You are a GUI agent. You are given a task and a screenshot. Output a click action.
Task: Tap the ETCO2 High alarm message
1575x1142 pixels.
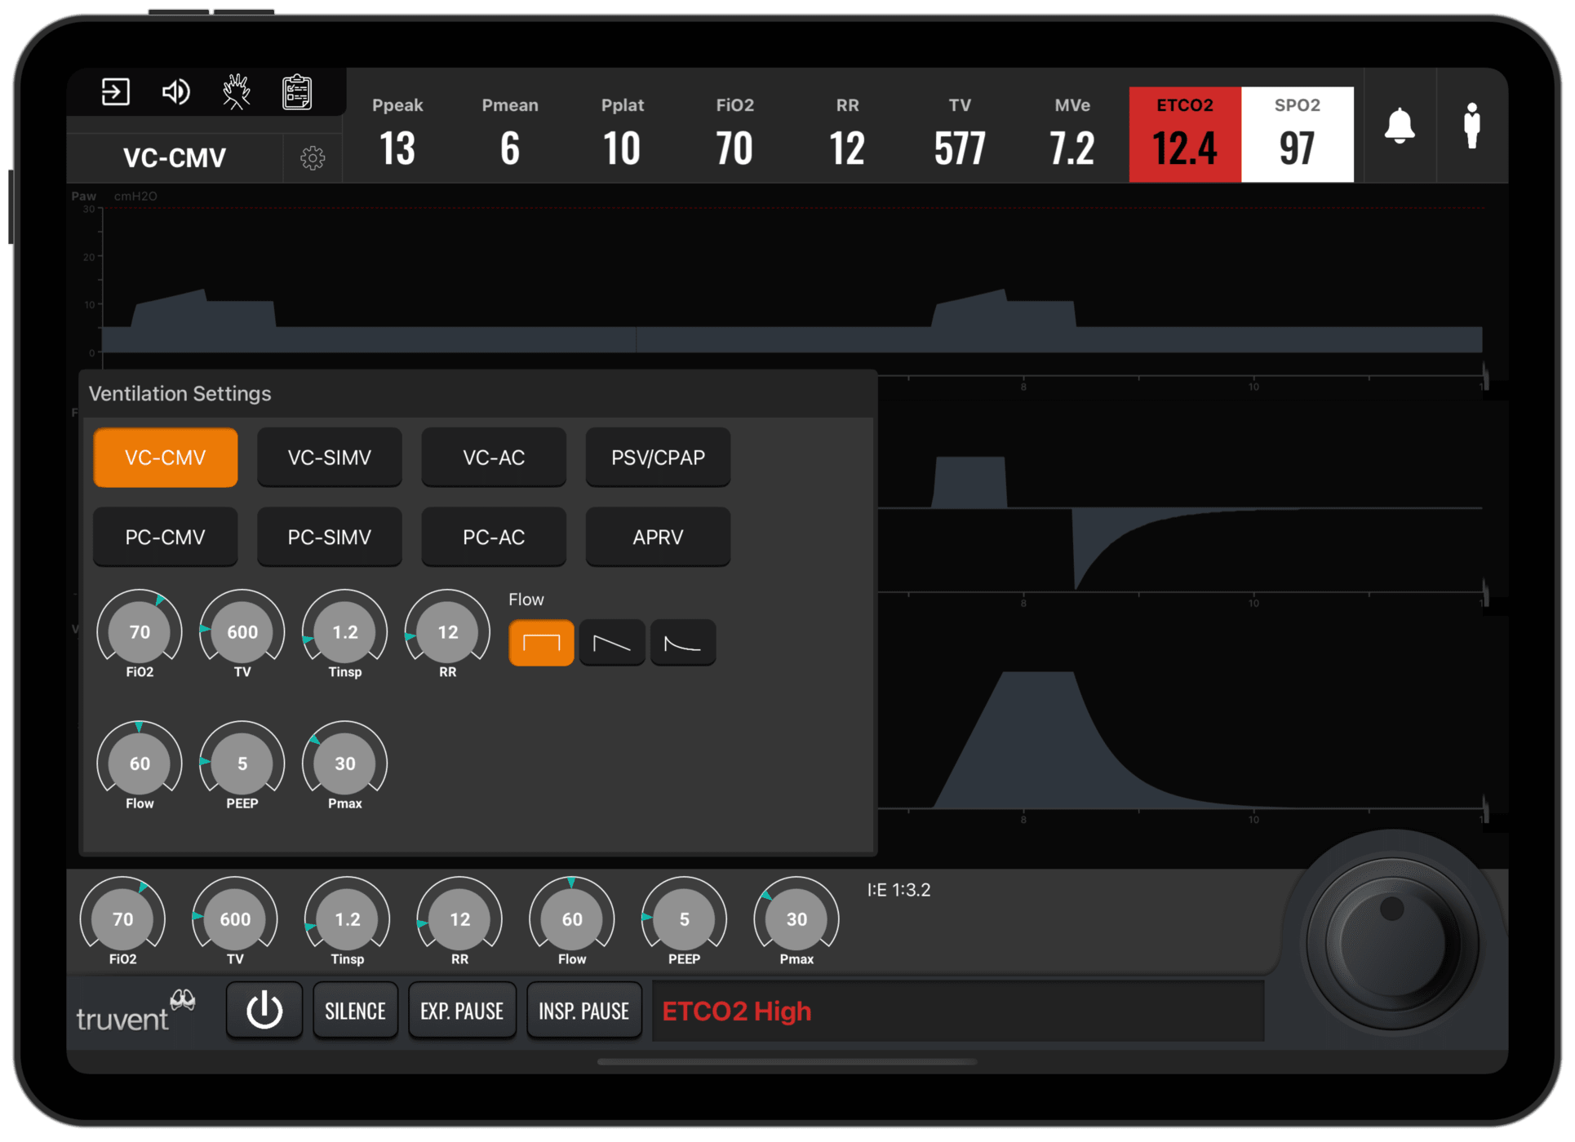pos(737,1011)
